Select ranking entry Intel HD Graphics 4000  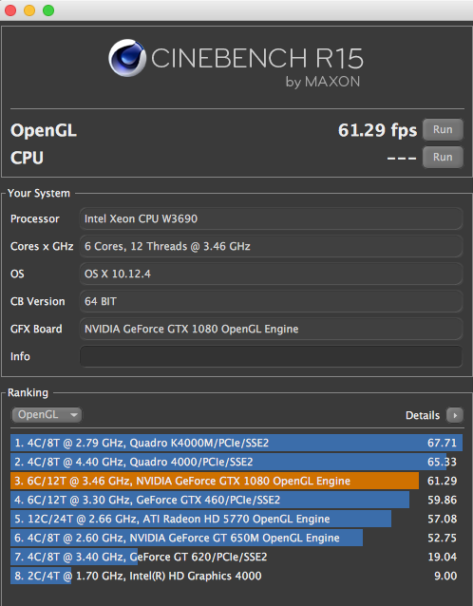click(236, 576)
